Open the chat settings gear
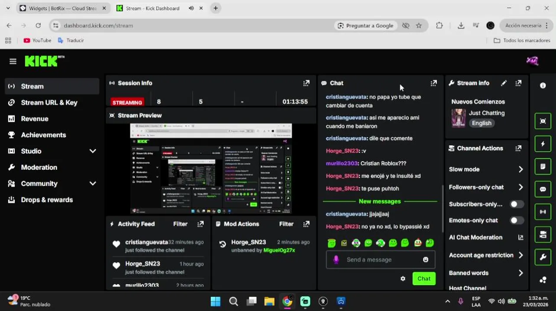 click(x=403, y=279)
